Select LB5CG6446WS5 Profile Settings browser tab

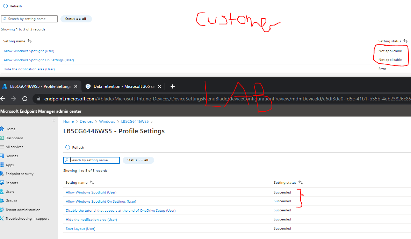(40, 86)
